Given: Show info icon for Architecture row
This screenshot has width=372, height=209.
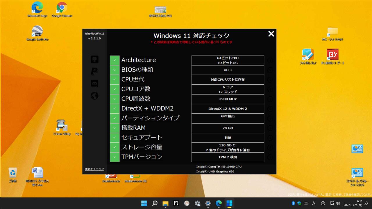Looking at the screenshot, I should pos(270,60).
